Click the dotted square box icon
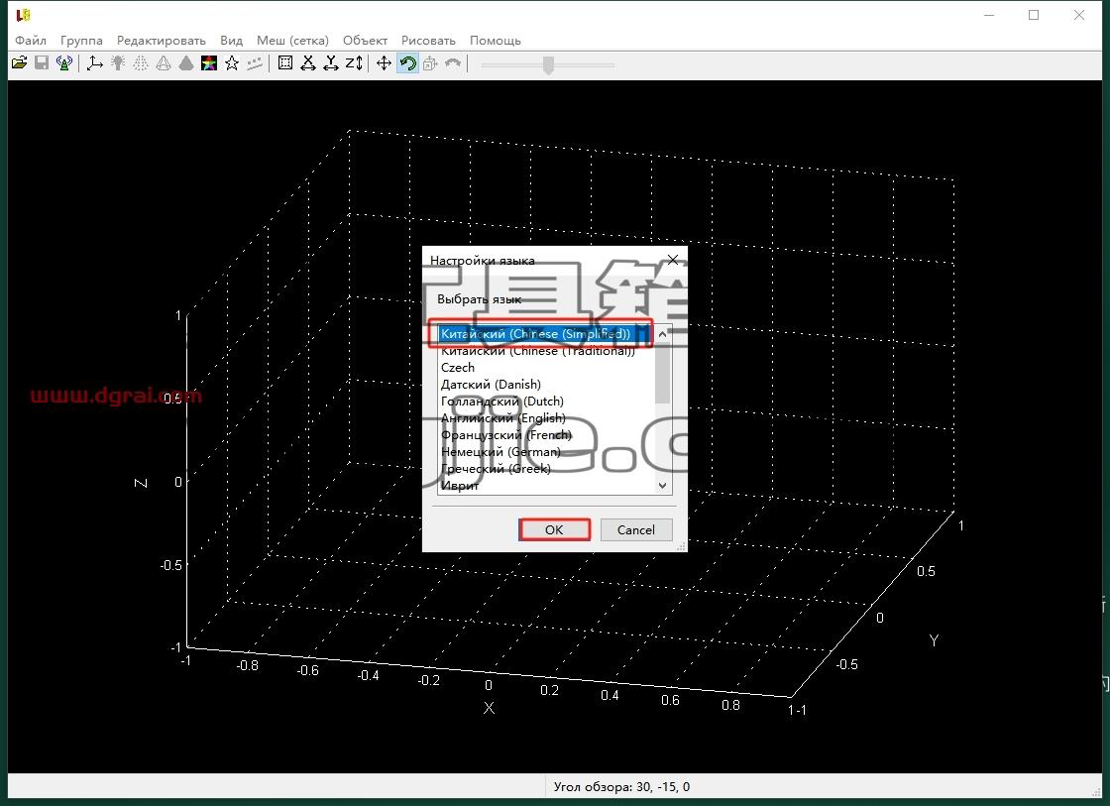The height and width of the screenshot is (806, 1110). (x=285, y=63)
